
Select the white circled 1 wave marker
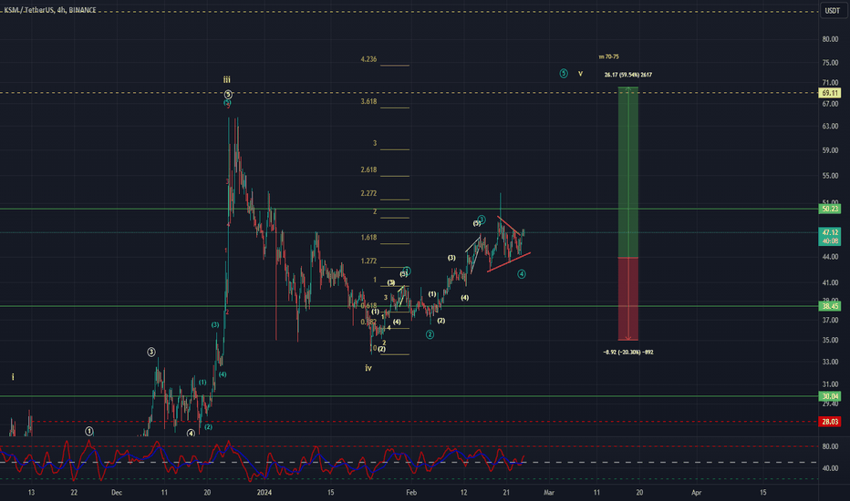click(88, 431)
